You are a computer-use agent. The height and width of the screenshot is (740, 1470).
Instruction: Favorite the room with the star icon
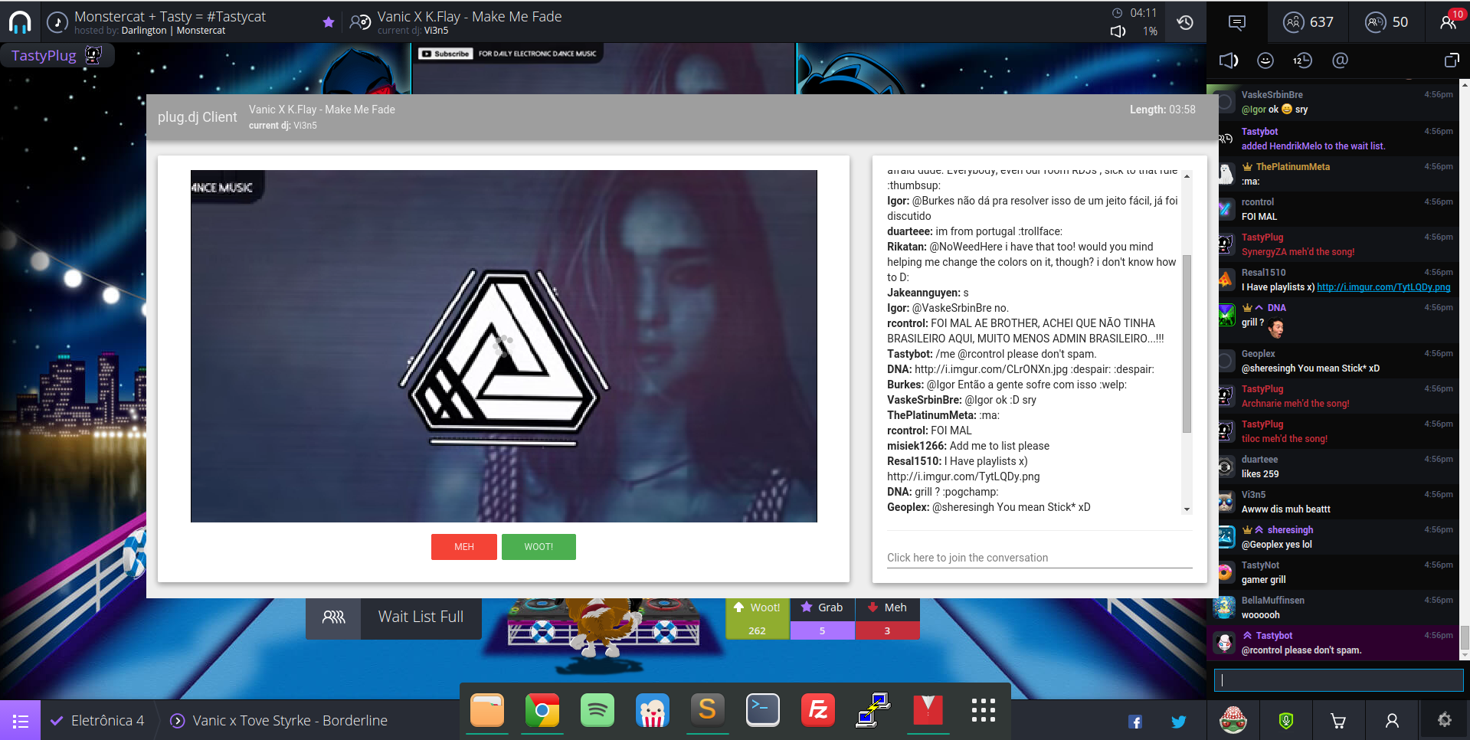coord(329,22)
